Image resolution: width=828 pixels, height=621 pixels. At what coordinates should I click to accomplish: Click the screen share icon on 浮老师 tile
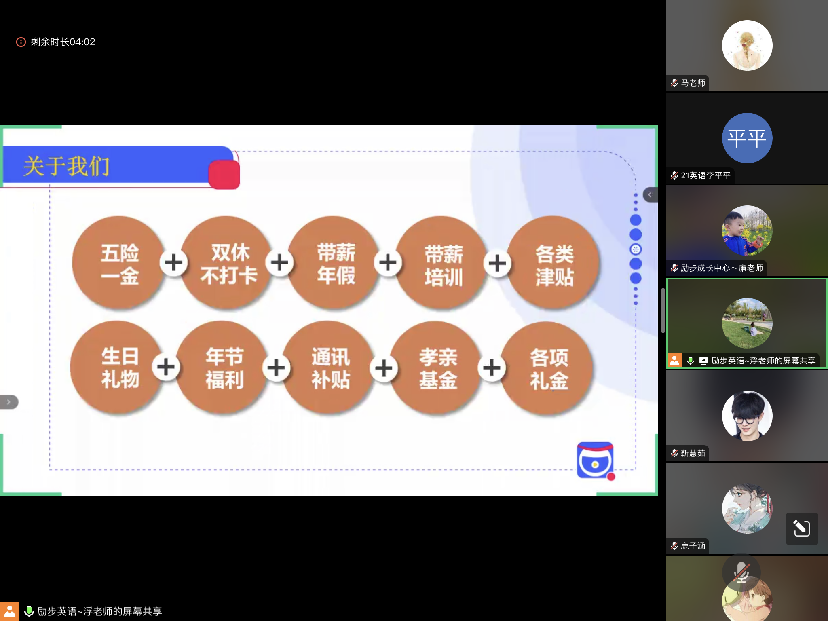coord(703,360)
